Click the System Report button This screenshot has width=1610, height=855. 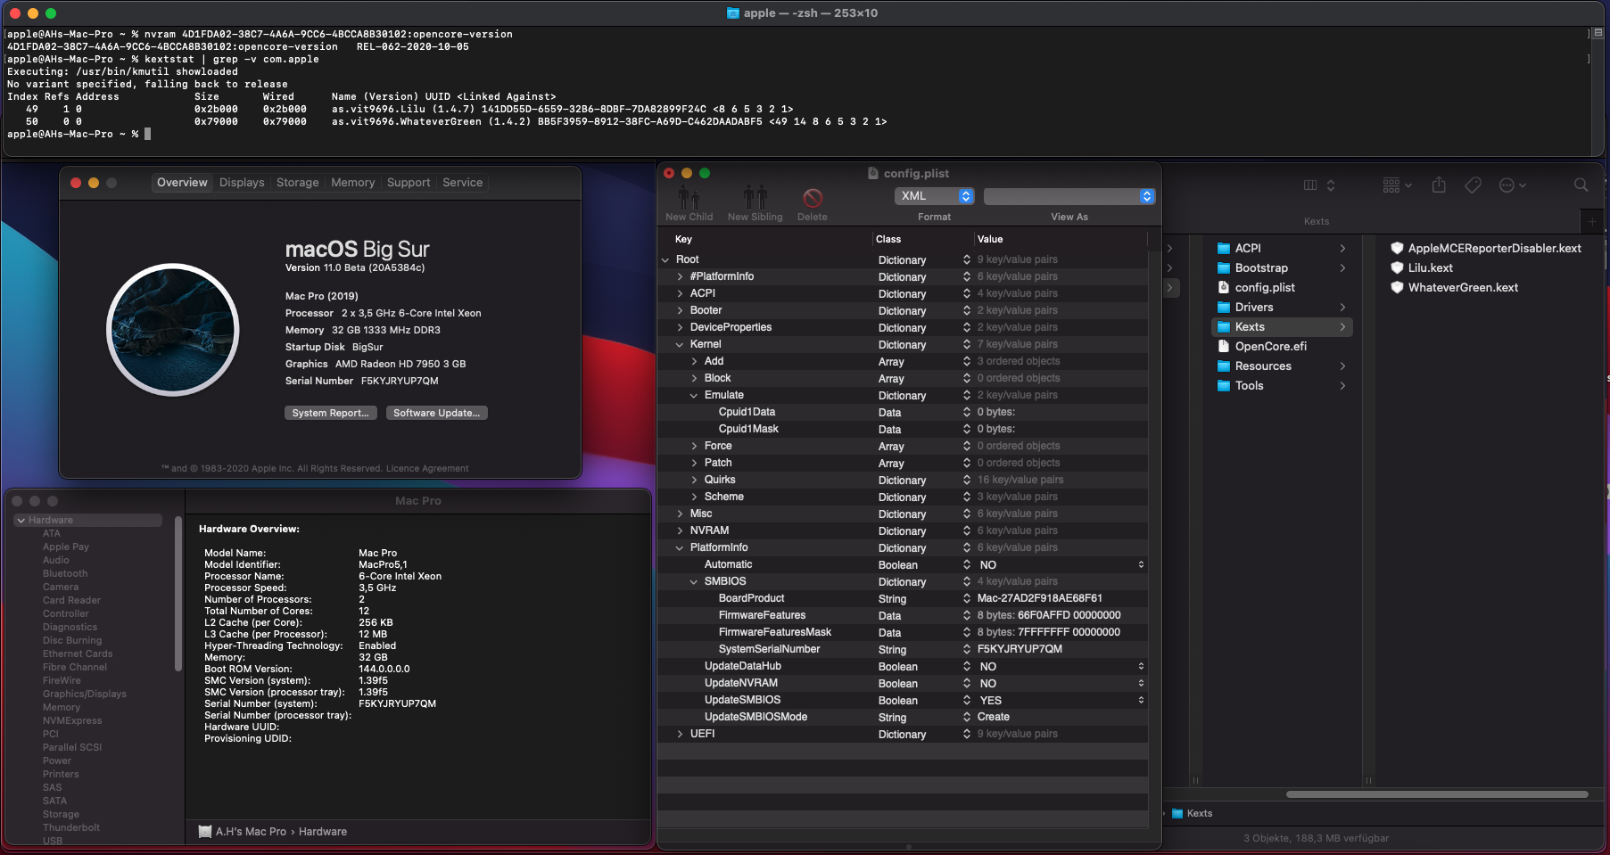point(330,413)
